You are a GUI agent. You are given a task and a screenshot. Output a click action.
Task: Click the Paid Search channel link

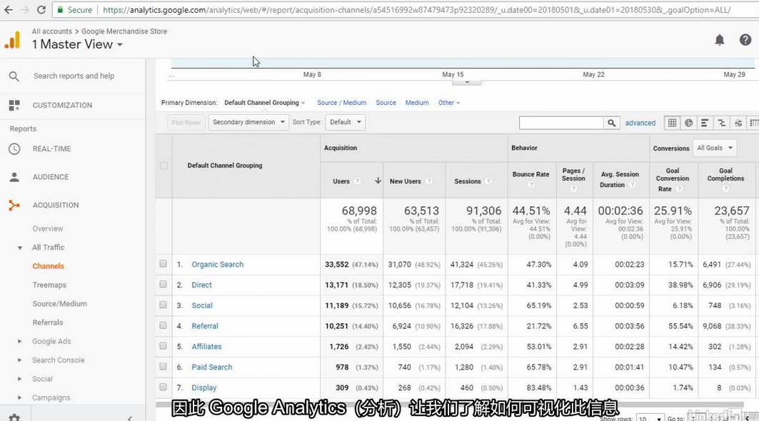211,367
